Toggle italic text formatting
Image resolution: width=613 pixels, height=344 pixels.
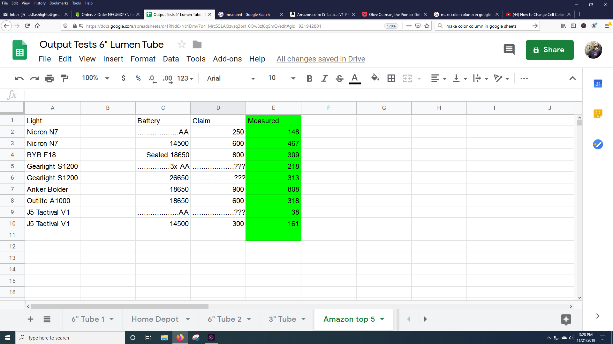[324, 78]
